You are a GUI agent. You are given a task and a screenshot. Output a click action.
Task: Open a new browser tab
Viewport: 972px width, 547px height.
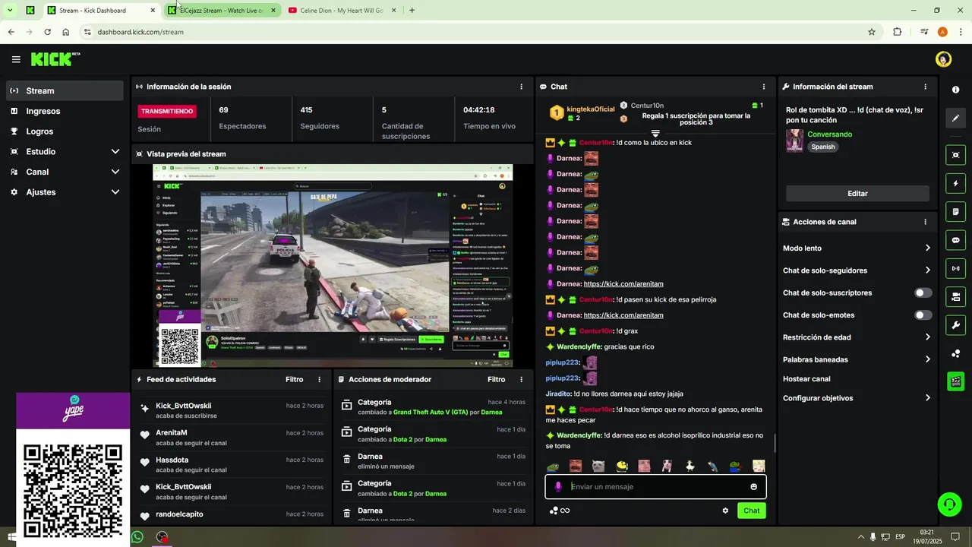click(412, 11)
